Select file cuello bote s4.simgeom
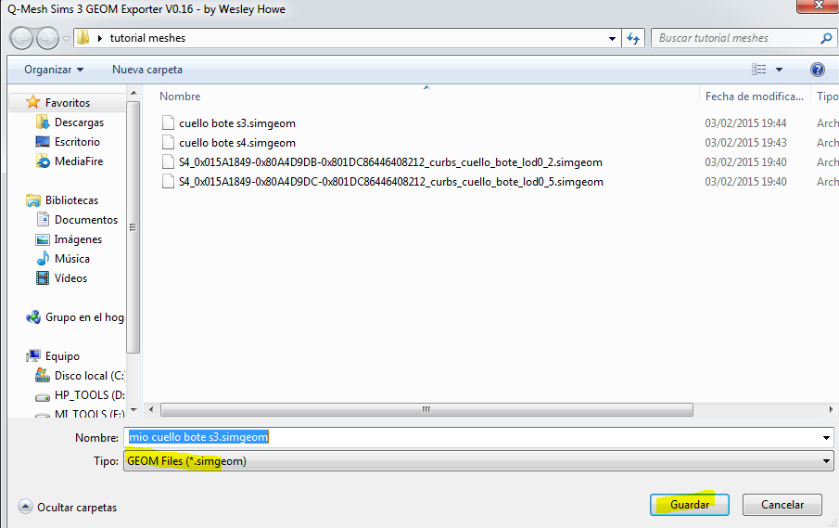 coord(236,143)
